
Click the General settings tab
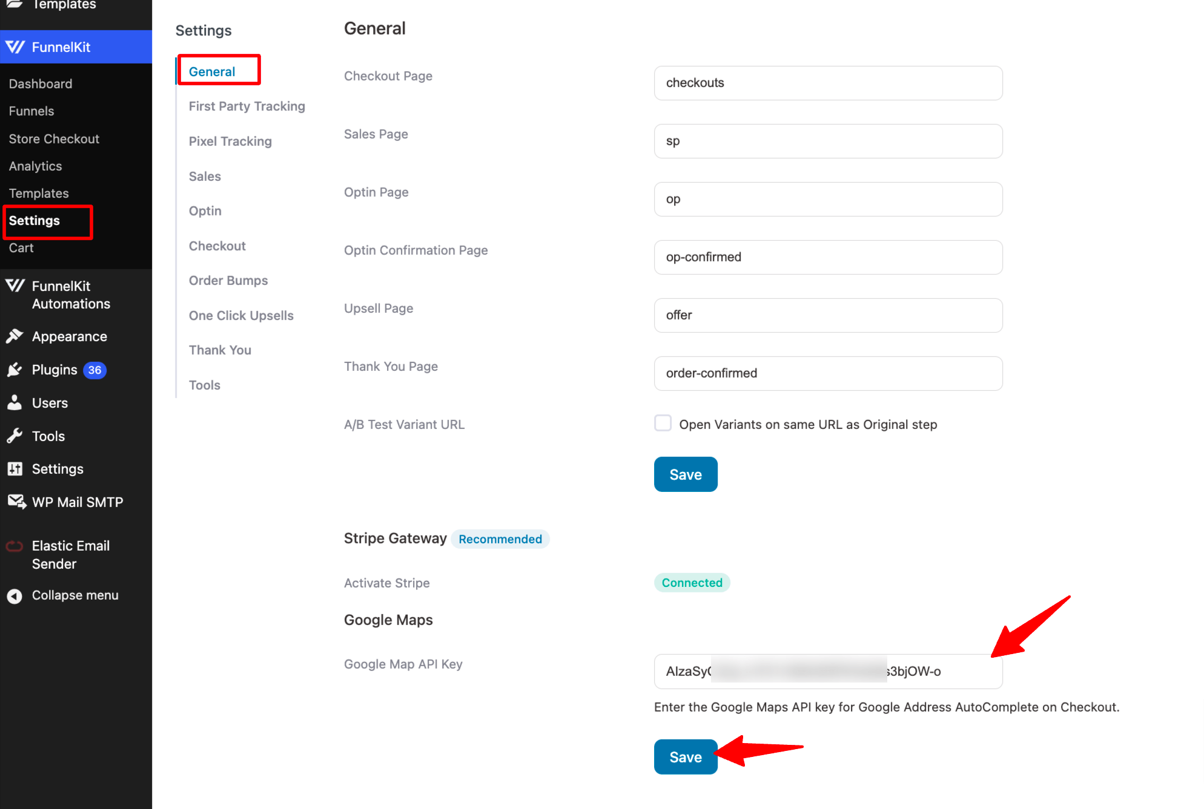pyautogui.click(x=211, y=71)
